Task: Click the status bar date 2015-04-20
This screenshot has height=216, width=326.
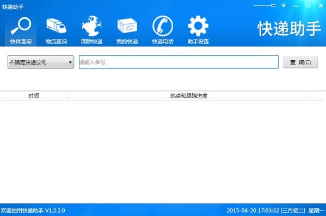Action: 242,211
